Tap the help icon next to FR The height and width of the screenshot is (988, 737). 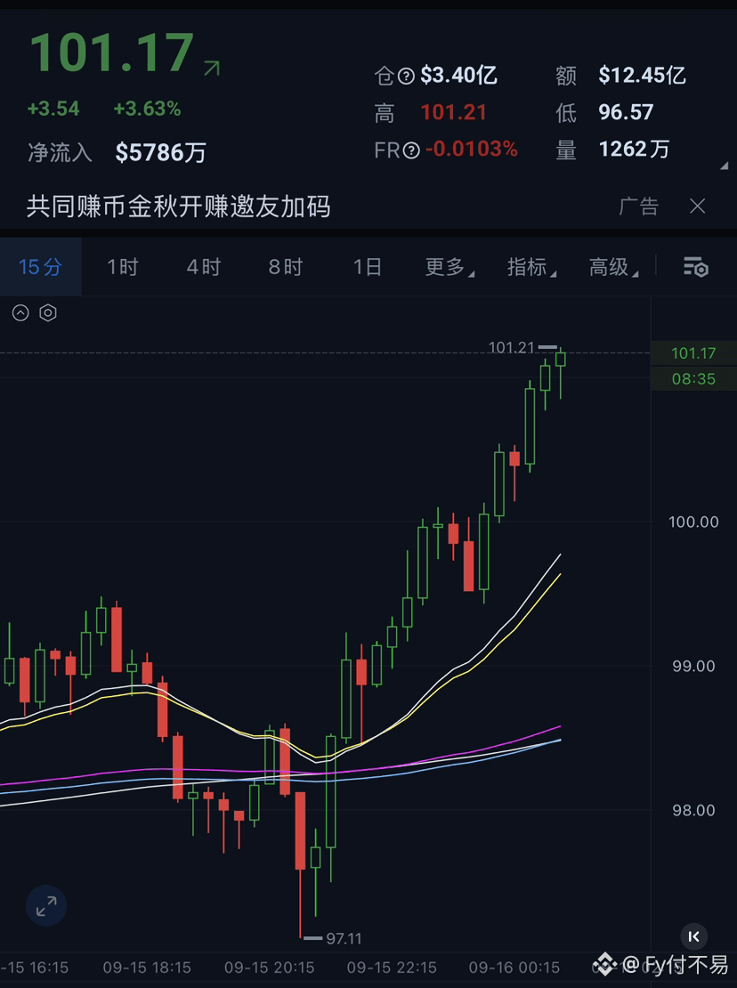(411, 150)
